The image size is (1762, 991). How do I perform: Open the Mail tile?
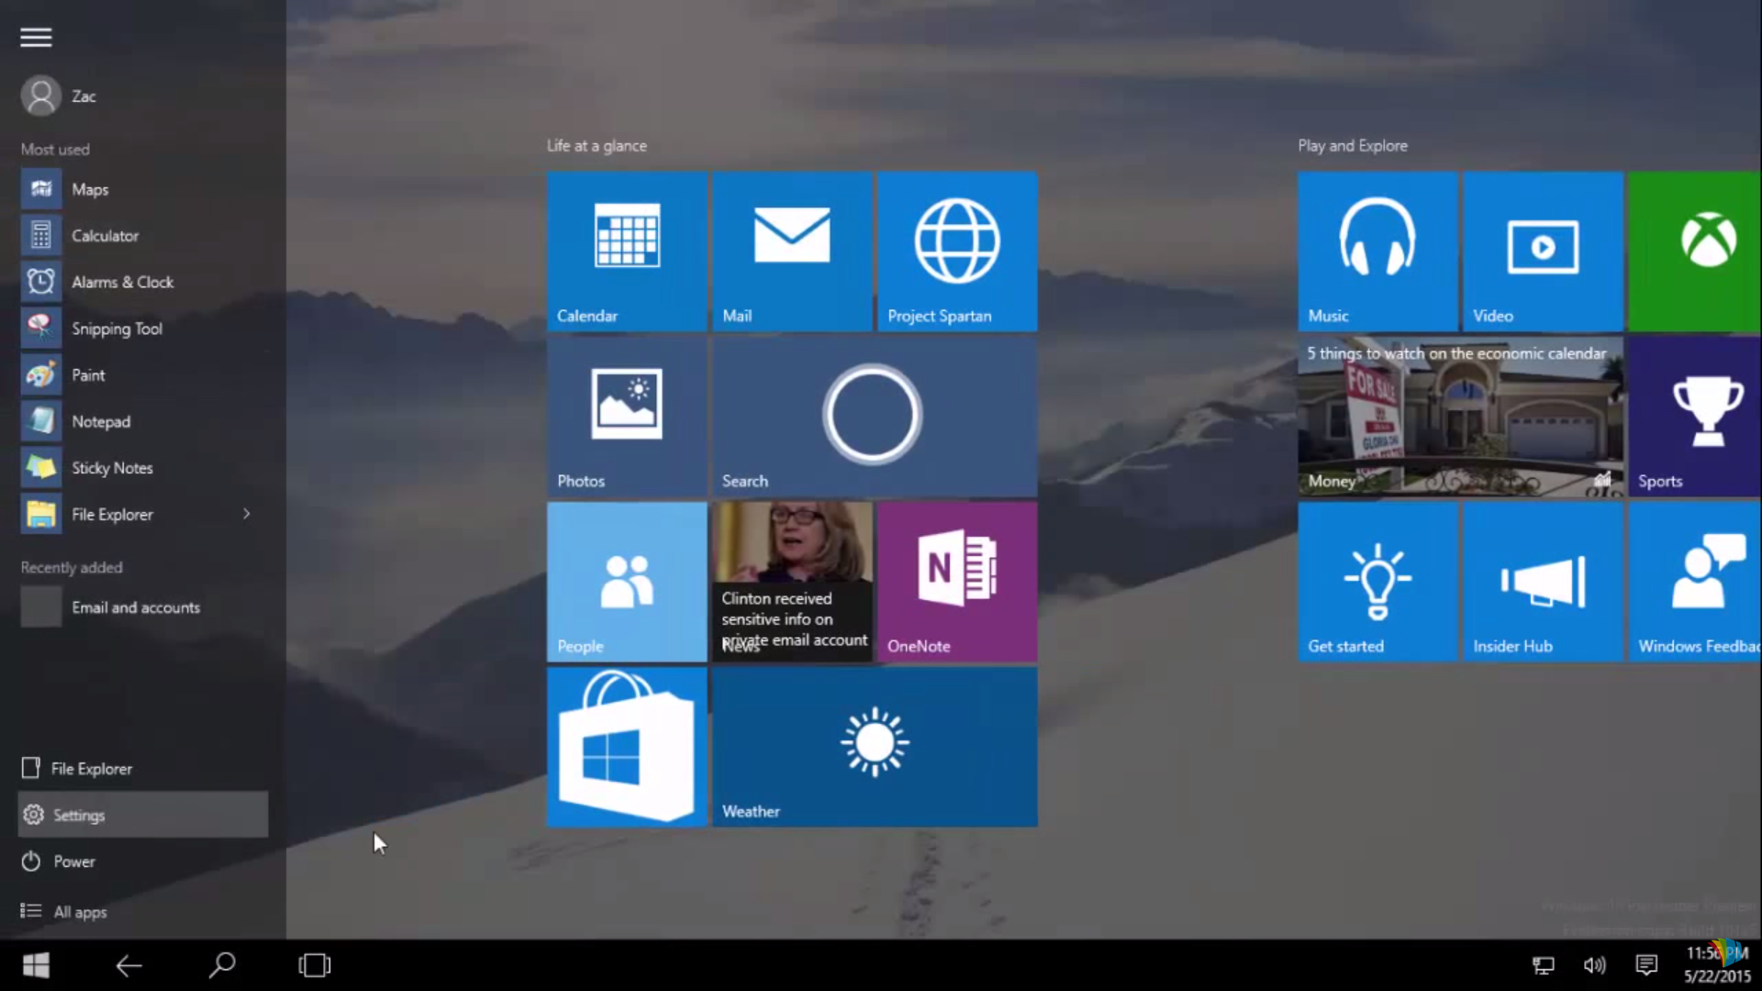click(792, 251)
